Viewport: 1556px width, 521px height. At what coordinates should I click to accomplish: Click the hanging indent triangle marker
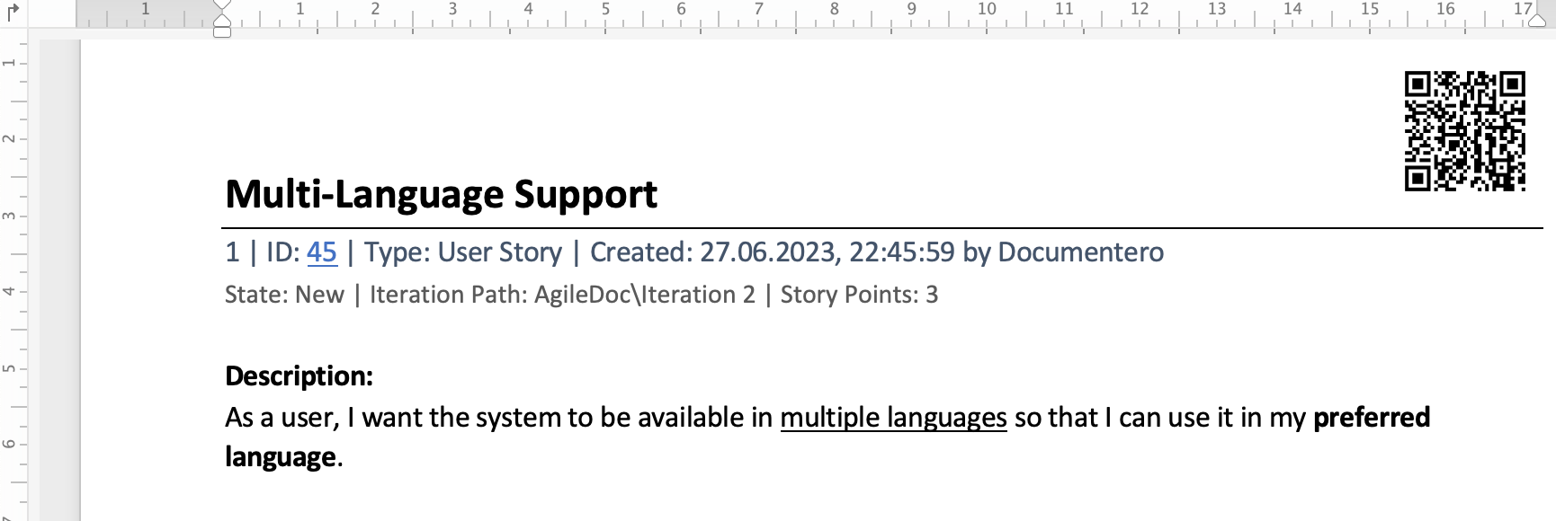click(222, 20)
